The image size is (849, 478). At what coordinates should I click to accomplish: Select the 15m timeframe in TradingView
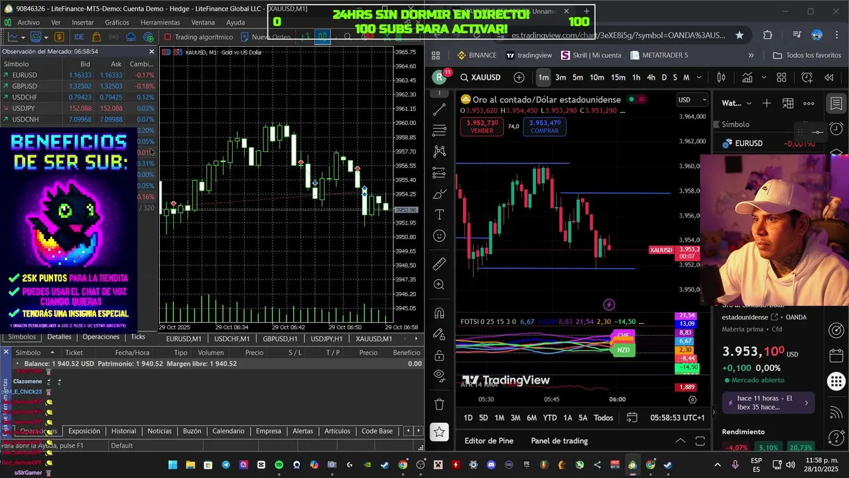[618, 78]
